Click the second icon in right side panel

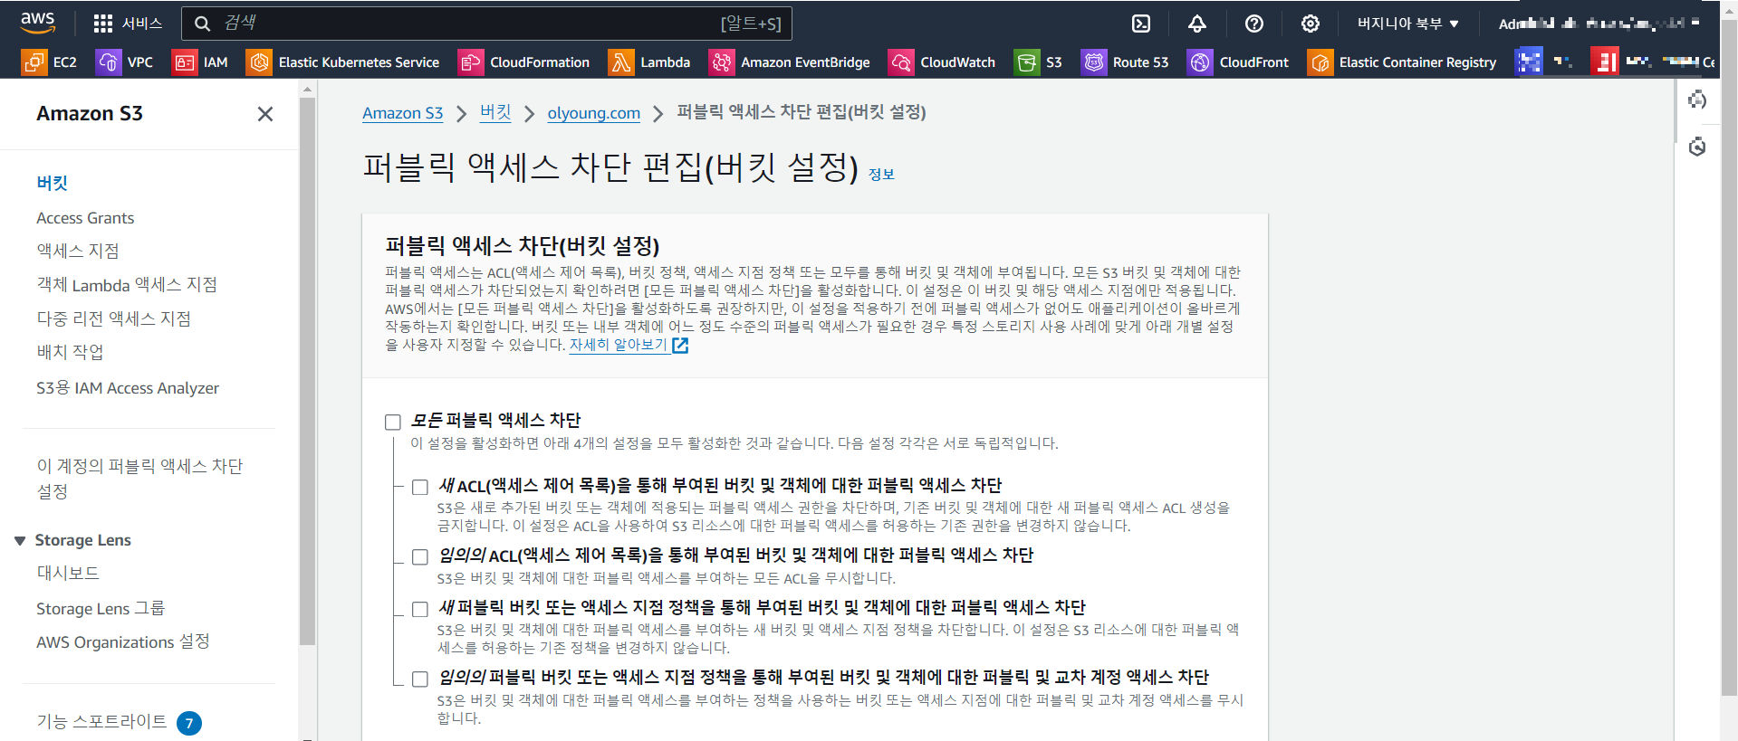[x=1697, y=147]
